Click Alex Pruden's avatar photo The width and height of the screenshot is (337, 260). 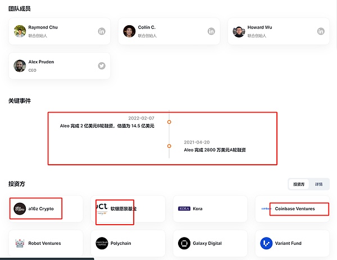[x=20, y=66]
